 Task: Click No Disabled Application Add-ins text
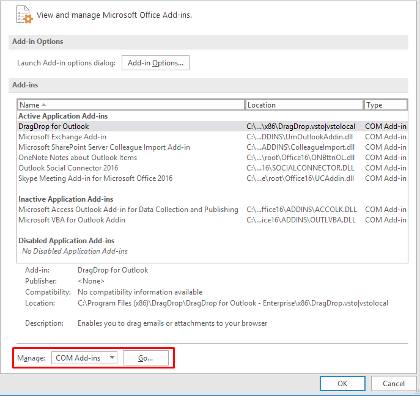[75, 251]
